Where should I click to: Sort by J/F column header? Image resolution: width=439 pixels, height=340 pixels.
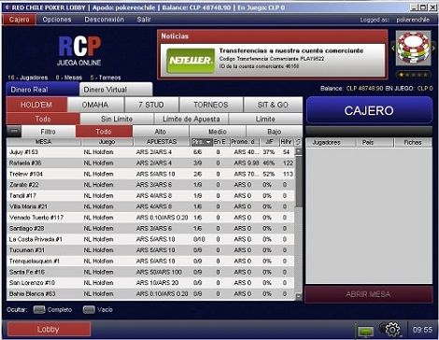(x=269, y=142)
